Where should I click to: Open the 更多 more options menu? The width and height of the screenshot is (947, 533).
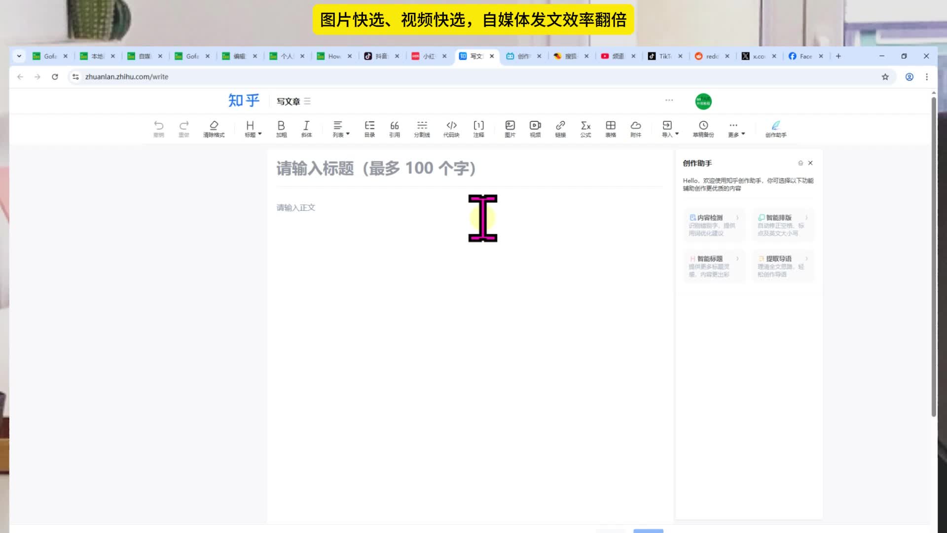(736, 128)
